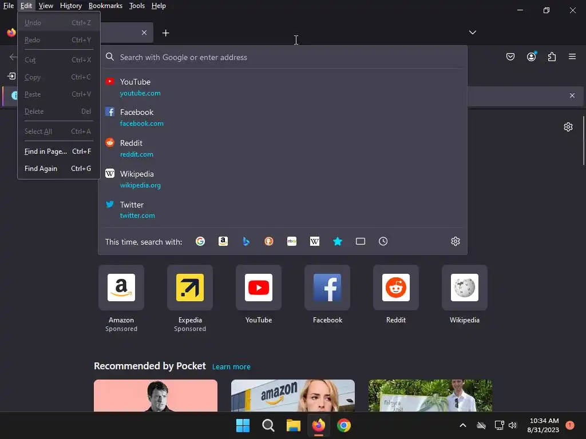Select Twitter suggestion in address dropdown
The height and width of the screenshot is (439, 586).
point(283,210)
